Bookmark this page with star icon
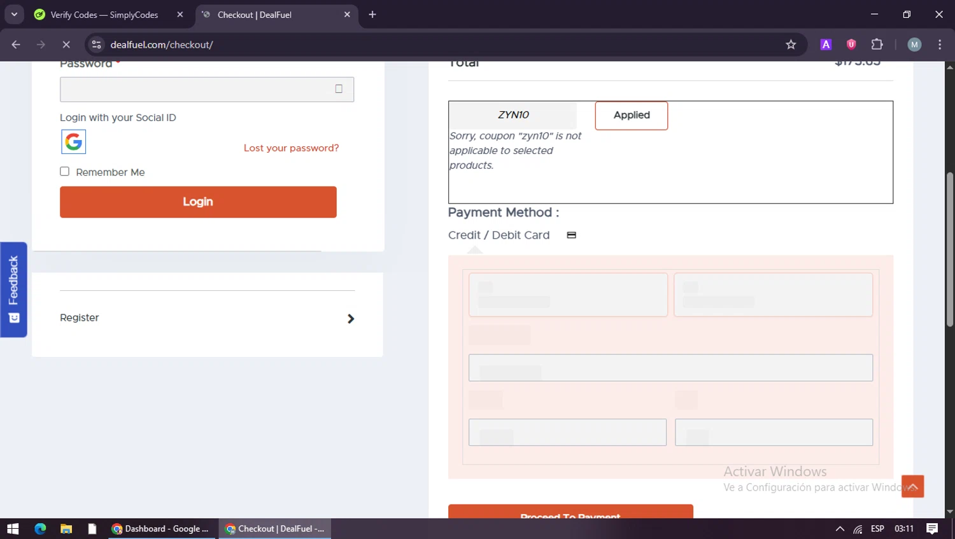955x539 pixels. tap(791, 45)
